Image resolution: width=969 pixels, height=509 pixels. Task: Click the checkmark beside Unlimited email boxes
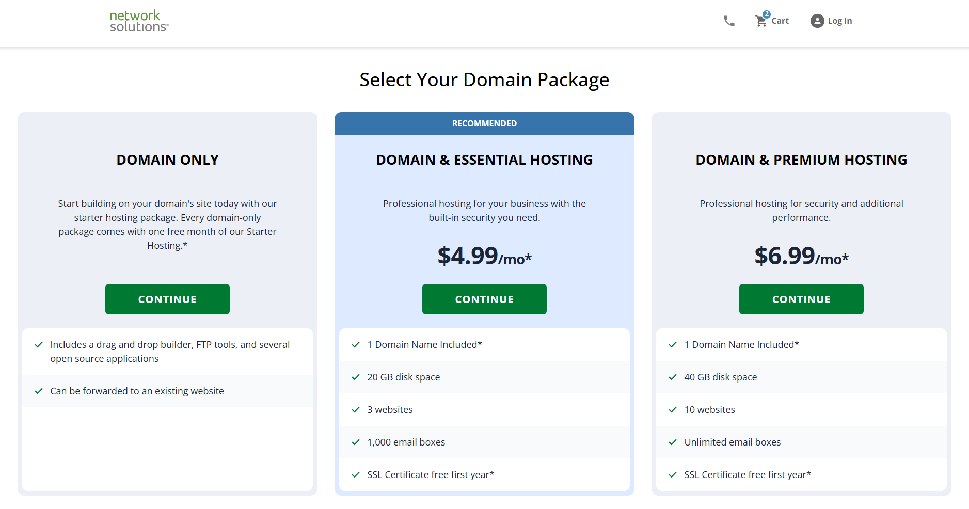pos(672,442)
